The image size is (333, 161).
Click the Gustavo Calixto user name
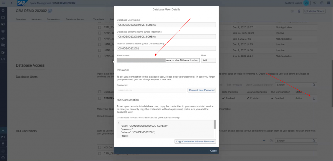pyautogui.click(x=294, y=3)
